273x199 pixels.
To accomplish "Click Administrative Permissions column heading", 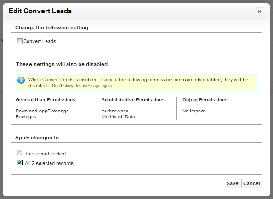I will [133, 100].
